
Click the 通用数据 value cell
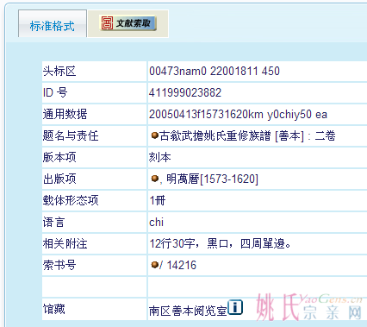click(258, 114)
